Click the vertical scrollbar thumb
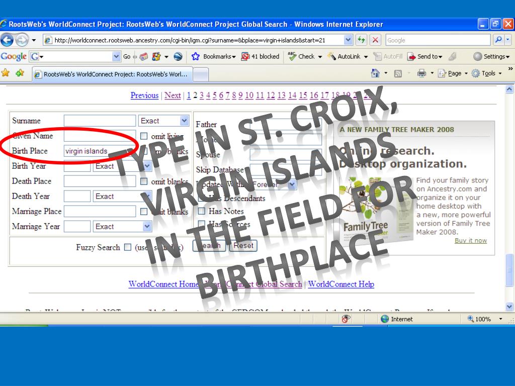Screen dimensions: 515x386 tap(509, 270)
